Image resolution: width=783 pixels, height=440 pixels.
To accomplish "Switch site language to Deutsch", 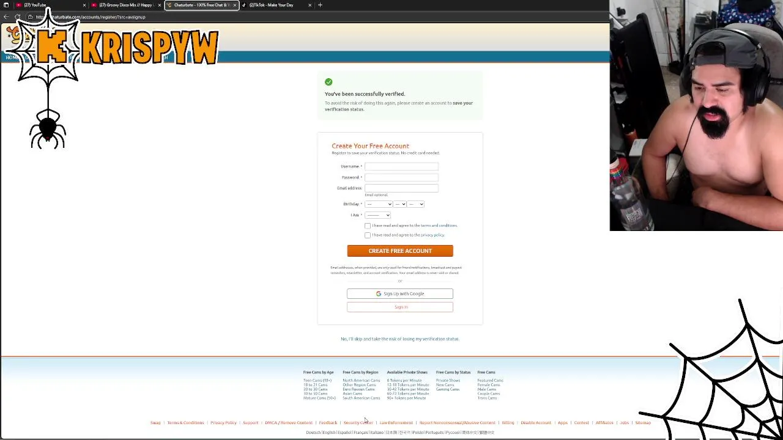I will click(x=313, y=433).
